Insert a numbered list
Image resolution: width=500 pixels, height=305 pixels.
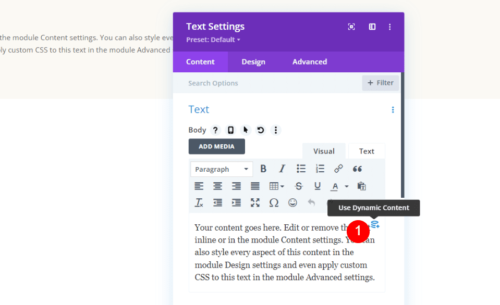pos(320,169)
